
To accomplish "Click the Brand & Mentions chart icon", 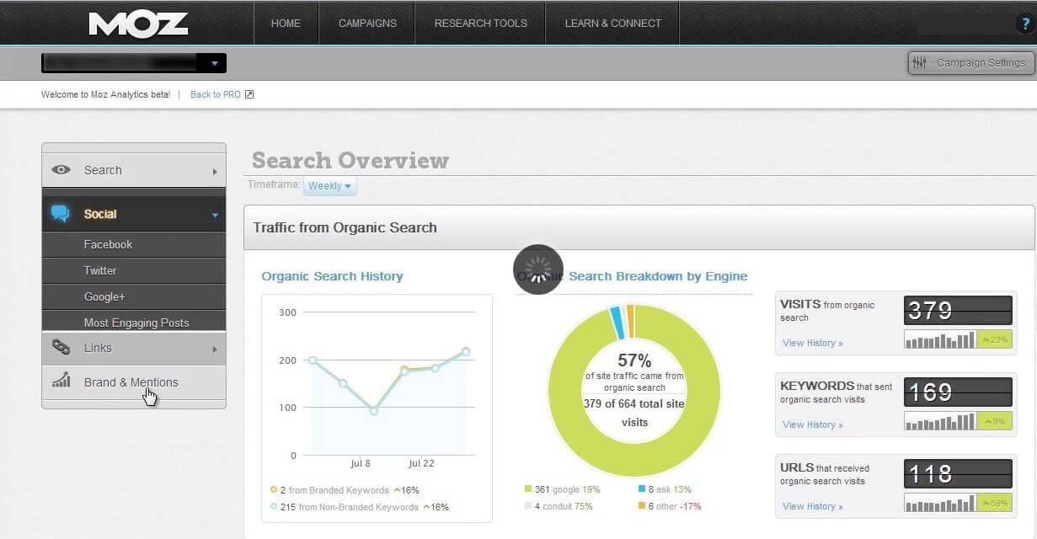I will tap(61, 381).
